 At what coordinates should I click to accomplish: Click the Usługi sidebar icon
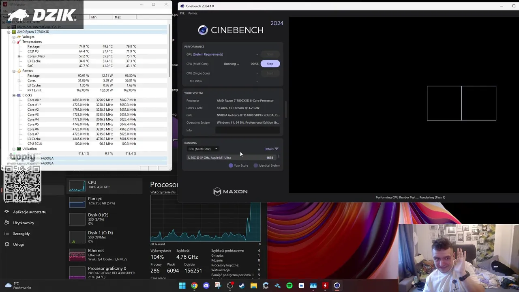click(x=6, y=244)
